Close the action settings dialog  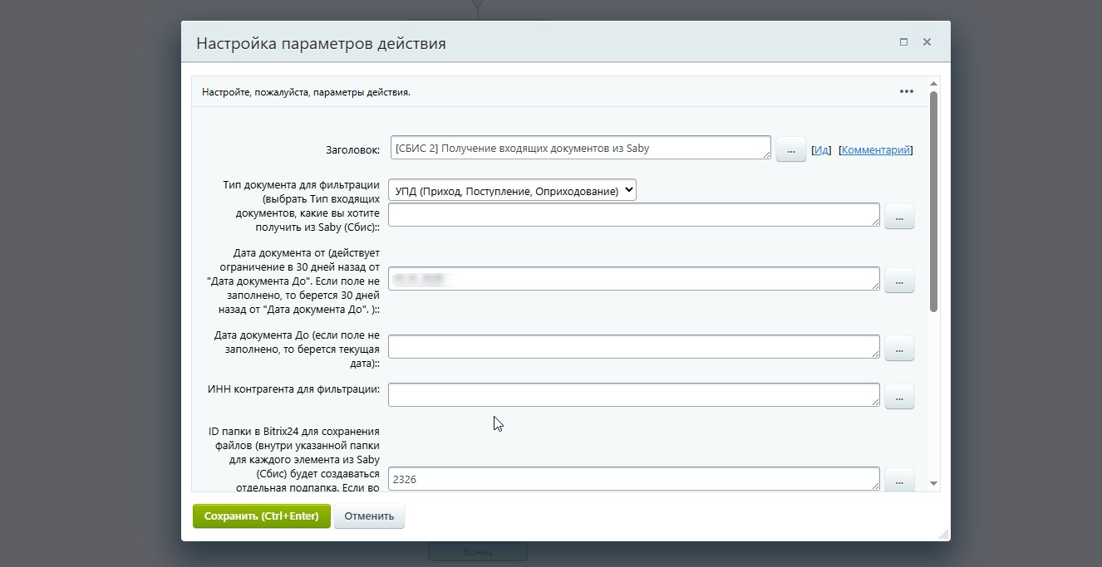927,42
